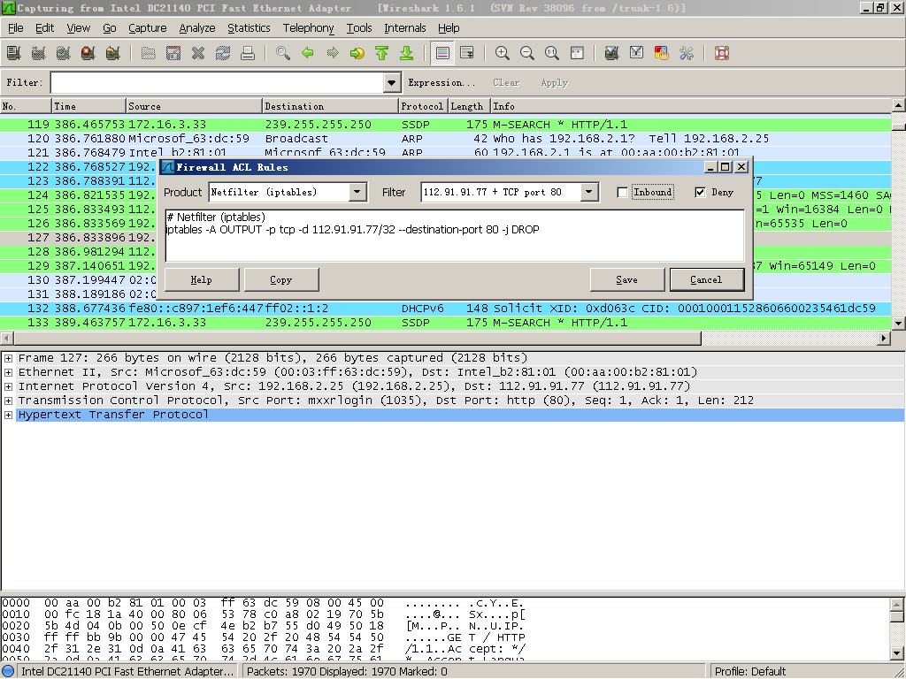The height and width of the screenshot is (679, 906).
Task: Open the Internals menu
Action: click(405, 27)
